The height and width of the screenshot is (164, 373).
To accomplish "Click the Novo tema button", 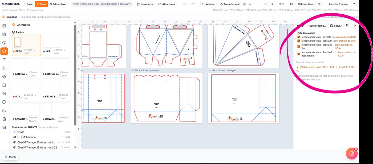I will point(145,4).
